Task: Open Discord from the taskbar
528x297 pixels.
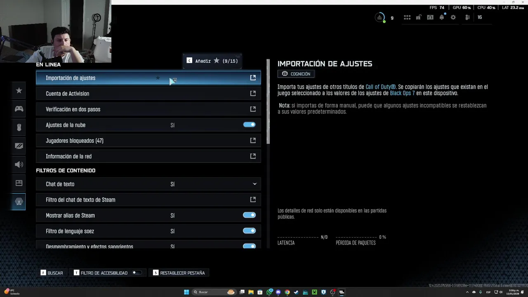Action: [278, 292]
